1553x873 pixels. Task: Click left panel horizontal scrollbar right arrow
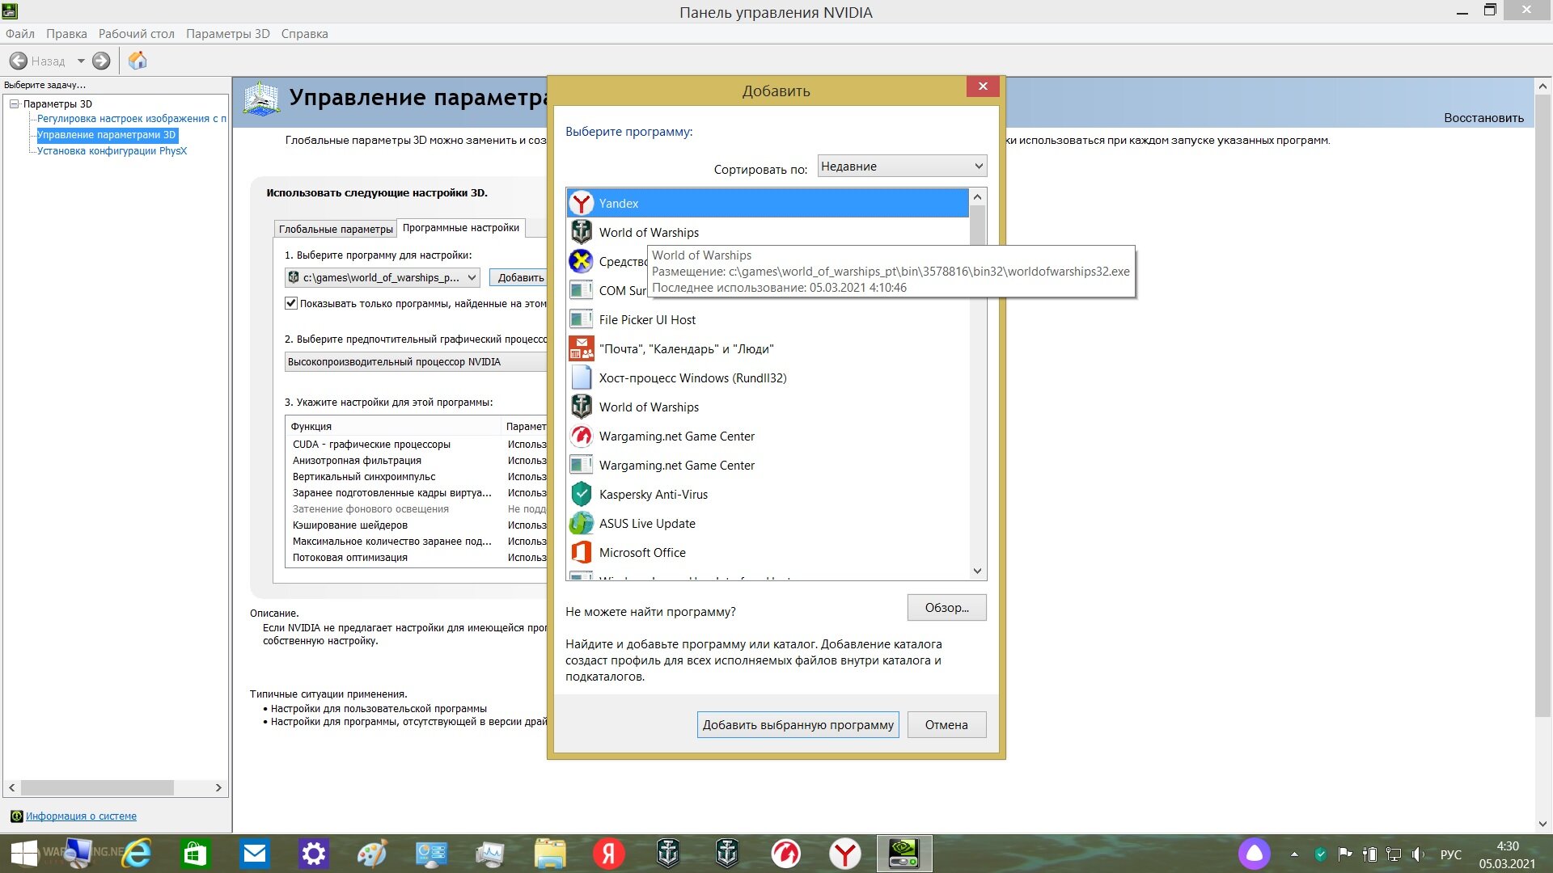tap(218, 787)
